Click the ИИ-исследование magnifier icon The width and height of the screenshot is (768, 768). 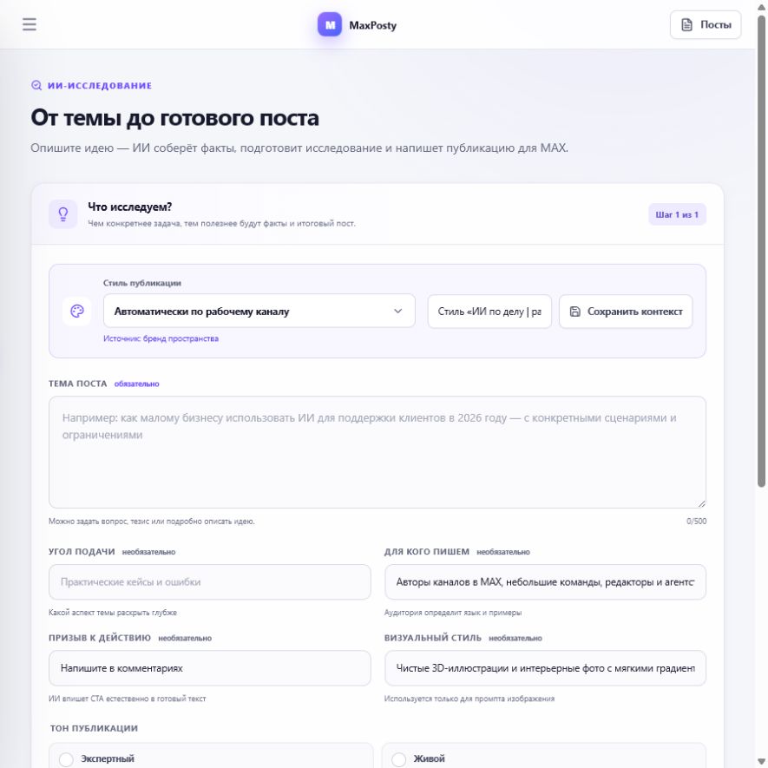[36, 86]
